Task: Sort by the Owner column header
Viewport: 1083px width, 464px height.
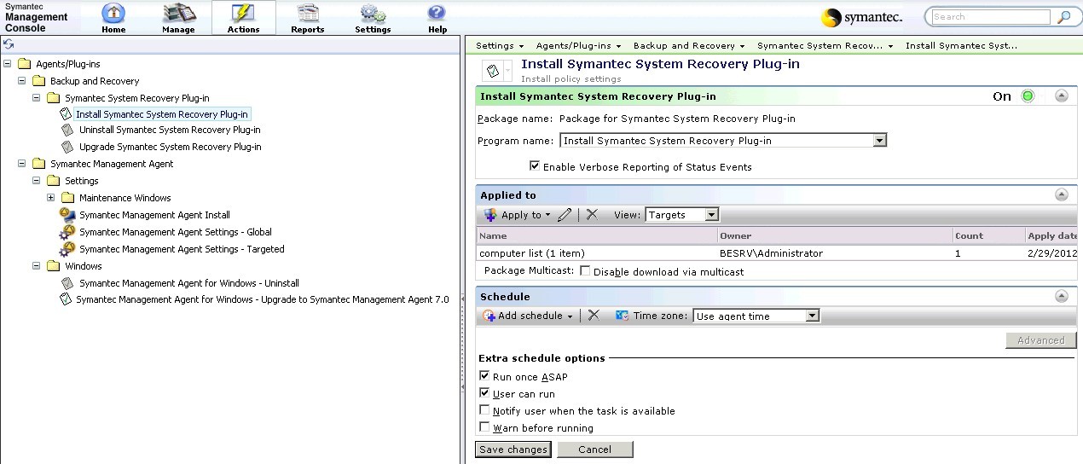Action: [x=835, y=235]
